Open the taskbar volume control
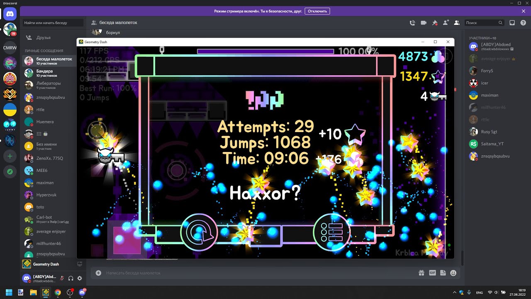The width and height of the screenshot is (531, 299). (497, 292)
